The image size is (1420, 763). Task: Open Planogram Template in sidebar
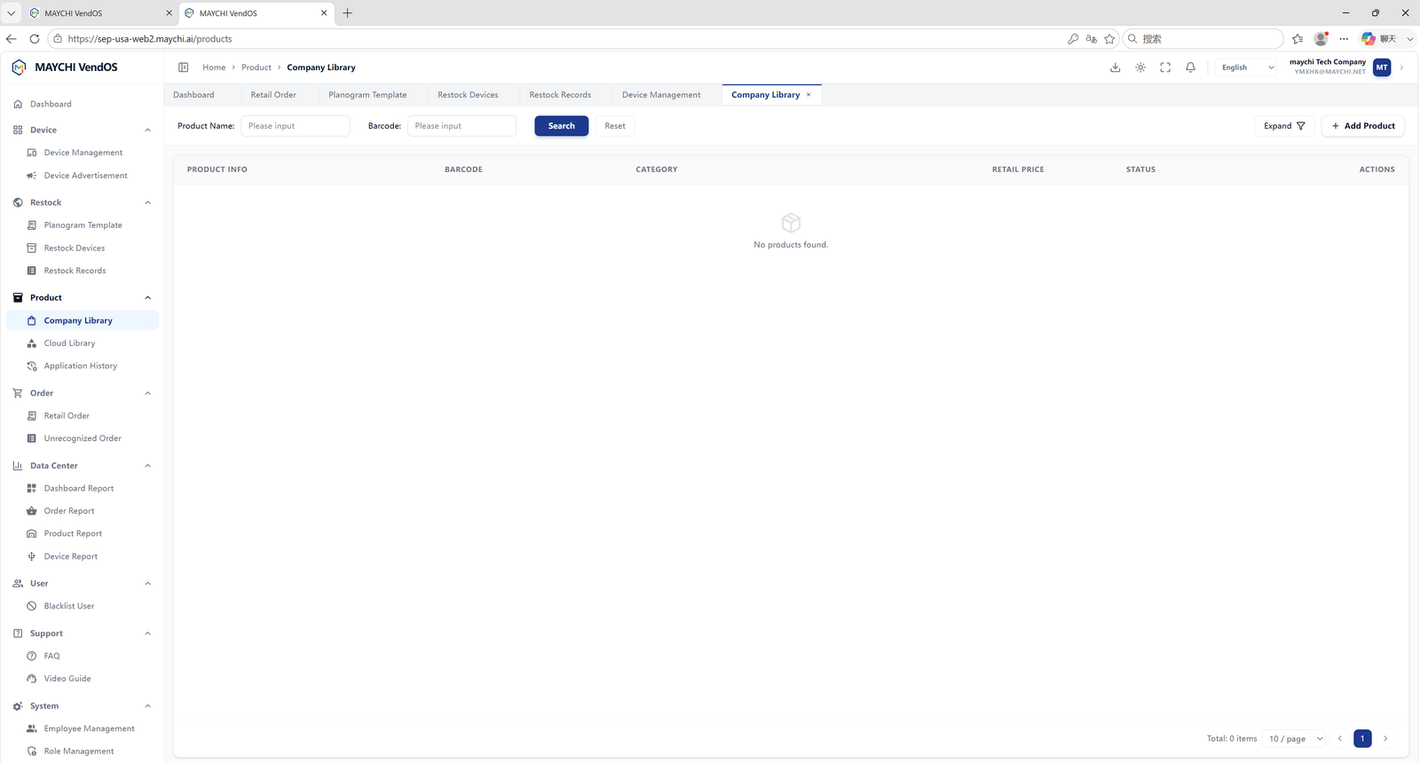coord(82,225)
